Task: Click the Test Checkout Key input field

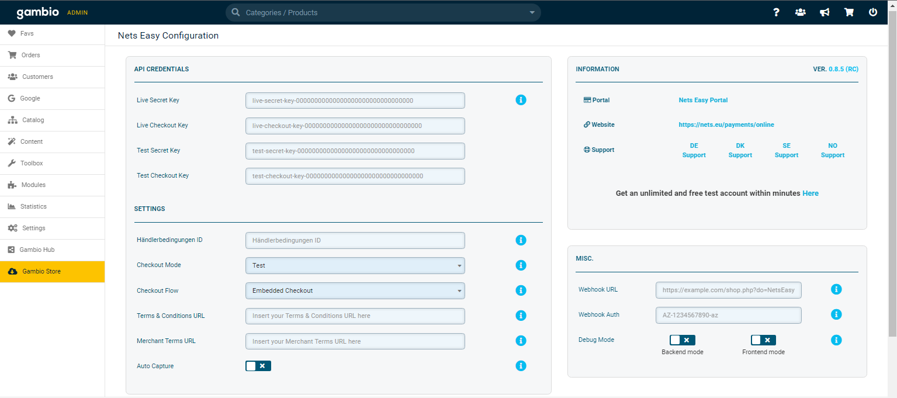Action: pyautogui.click(x=355, y=176)
